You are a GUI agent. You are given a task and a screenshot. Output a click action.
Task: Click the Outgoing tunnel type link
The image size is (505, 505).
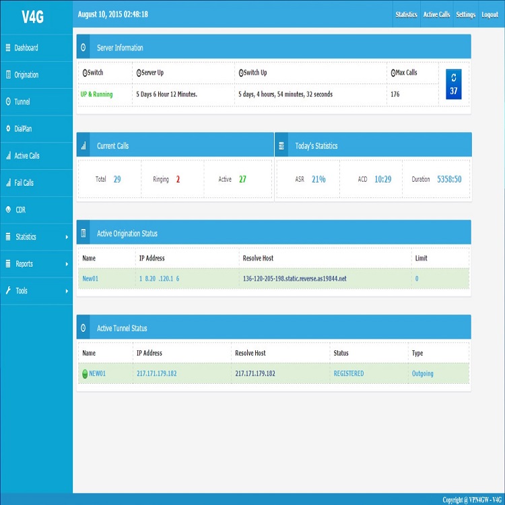tap(423, 374)
